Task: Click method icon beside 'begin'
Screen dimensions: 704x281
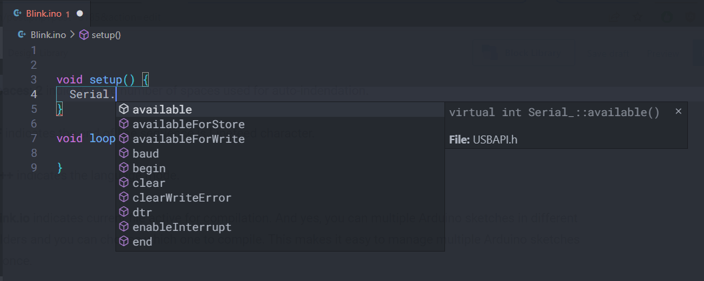Action: [x=123, y=168]
